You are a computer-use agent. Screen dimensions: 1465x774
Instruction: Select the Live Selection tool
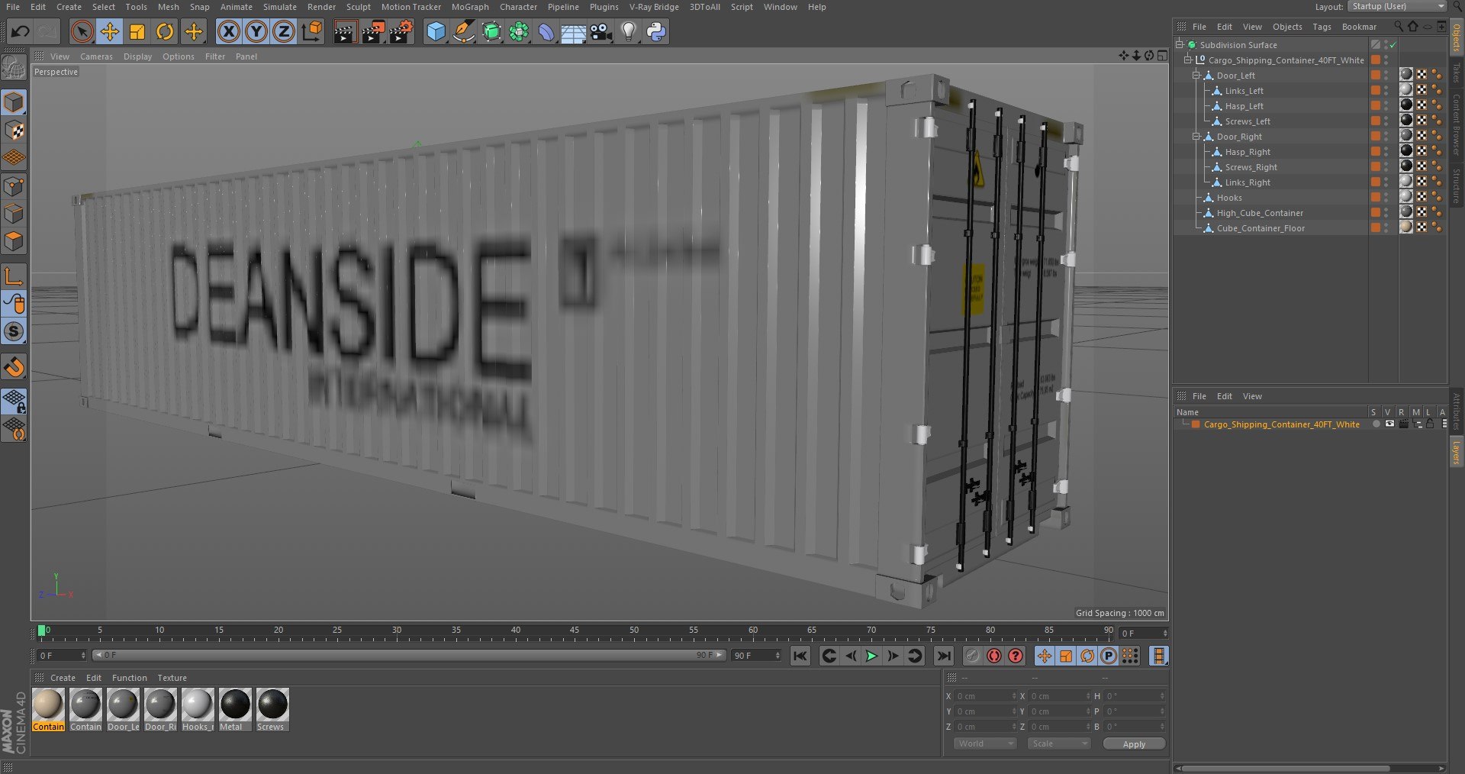82,31
